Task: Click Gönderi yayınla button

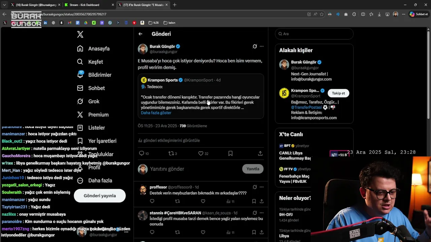Action: tap(100, 196)
